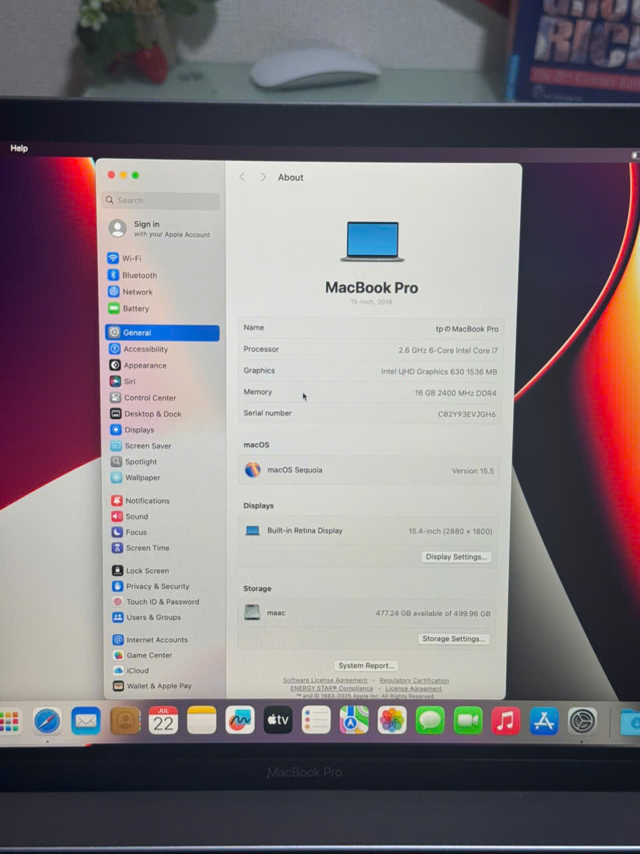Open Siri settings
This screenshot has height=854, width=640.
[x=123, y=381]
